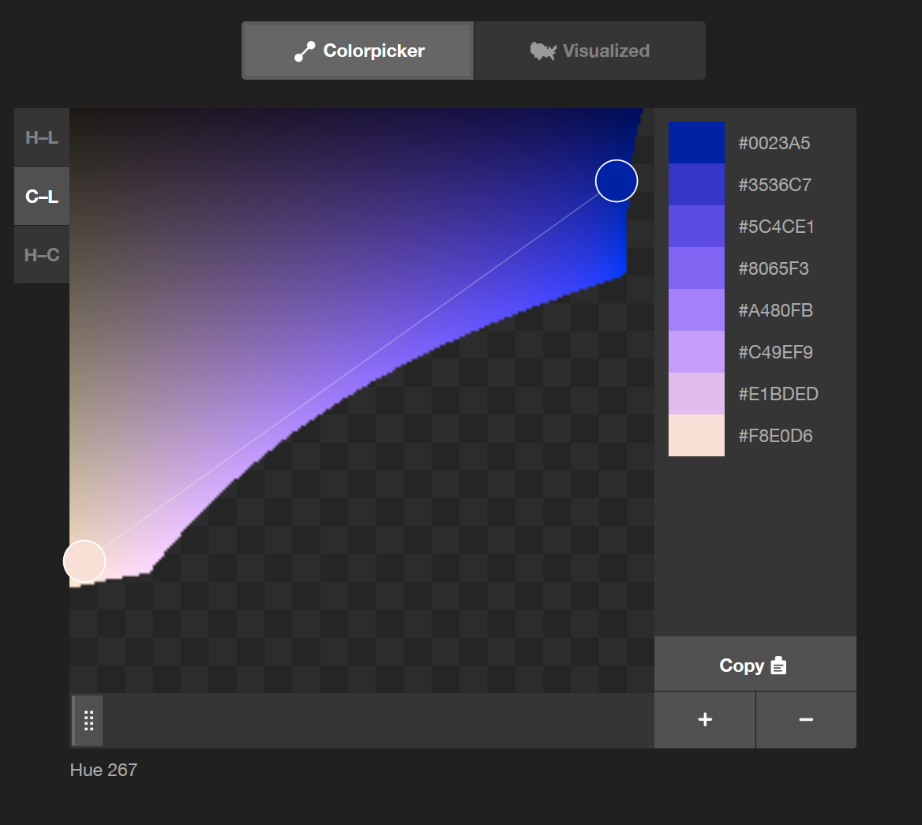922x825 pixels.
Task: Select the #5C4CE1 color swatch
Action: pyautogui.click(x=696, y=227)
